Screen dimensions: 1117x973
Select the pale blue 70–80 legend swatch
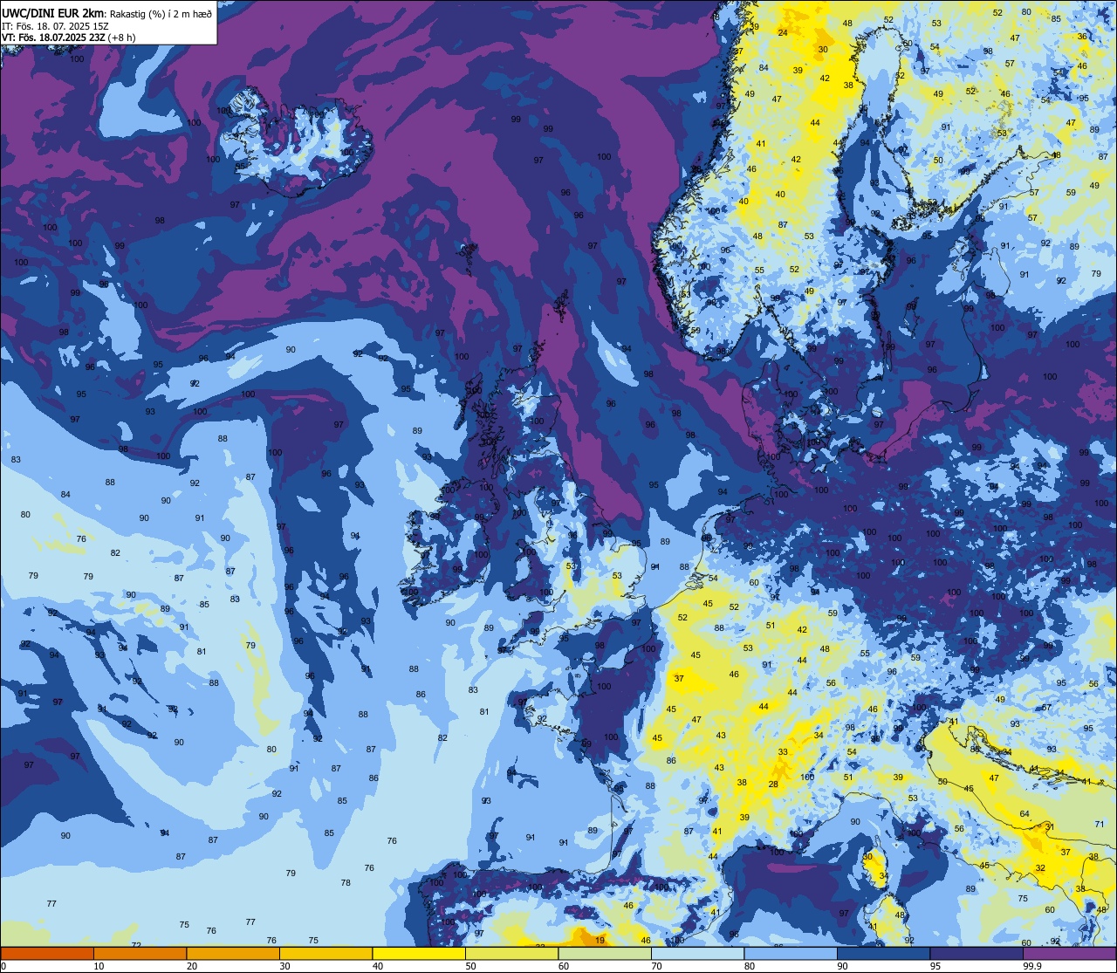coord(697,953)
